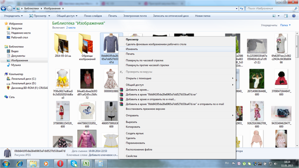299x168 pixels.
Task: Launch Skype from the taskbar
Action: (73, 163)
